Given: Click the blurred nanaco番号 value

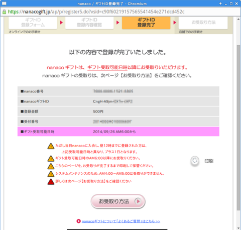Looking at the screenshot, I should tap(113, 91).
